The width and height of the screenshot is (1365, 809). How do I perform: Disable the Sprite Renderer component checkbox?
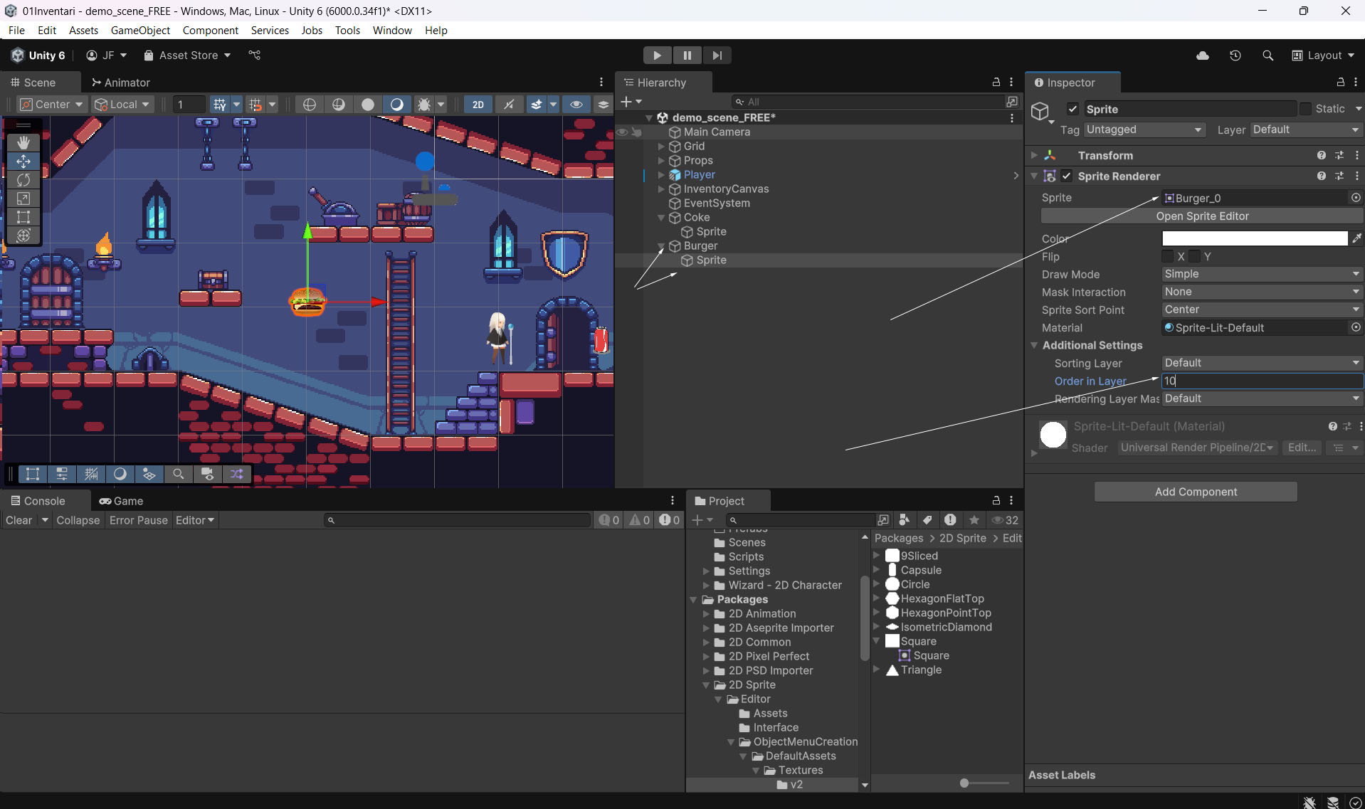point(1066,176)
